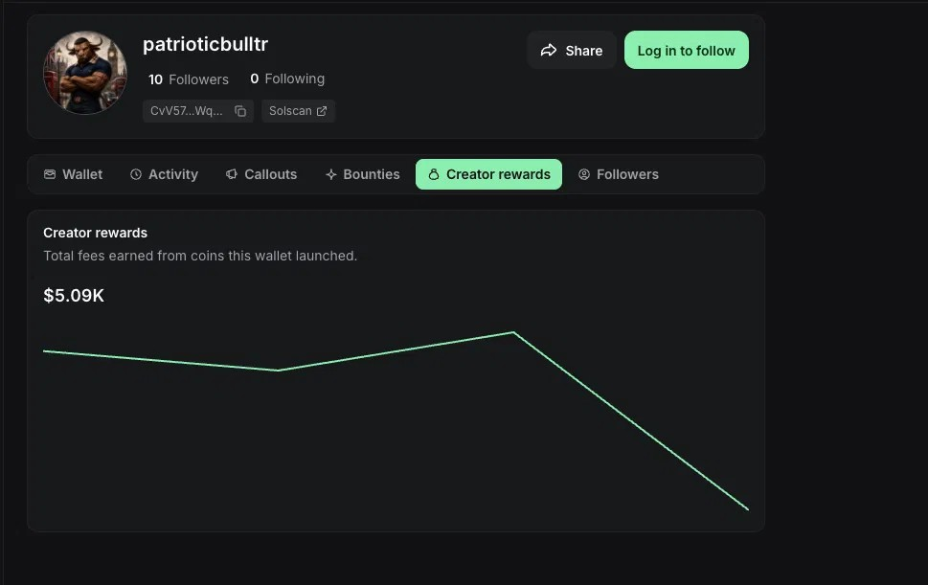Screen dimensions: 928x585
Task: View the 0 Following count
Action: click(x=287, y=79)
